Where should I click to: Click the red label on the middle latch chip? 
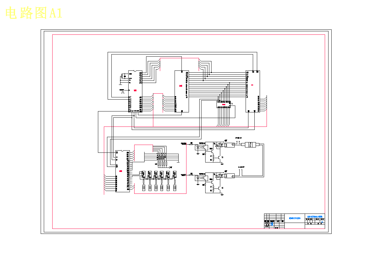click(x=181, y=86)
